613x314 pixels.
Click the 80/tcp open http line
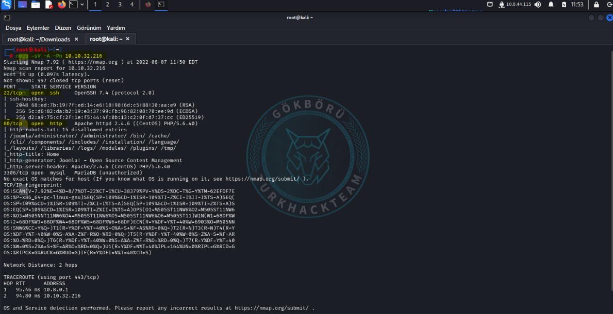(x=101, y=124)
